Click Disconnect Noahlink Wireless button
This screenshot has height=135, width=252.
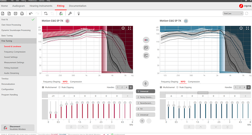pyautogui.click(x=18, y=128)
